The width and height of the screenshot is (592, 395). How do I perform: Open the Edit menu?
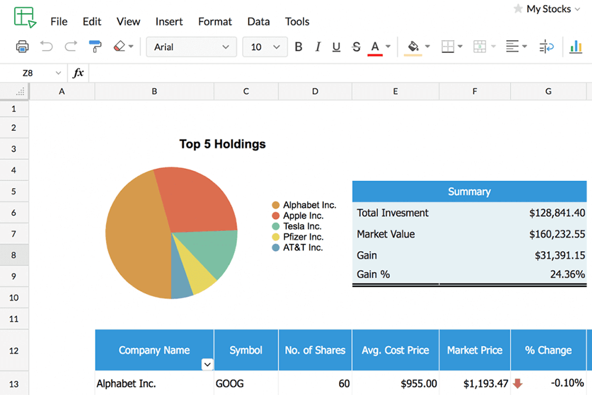click(x=92, y=22)
